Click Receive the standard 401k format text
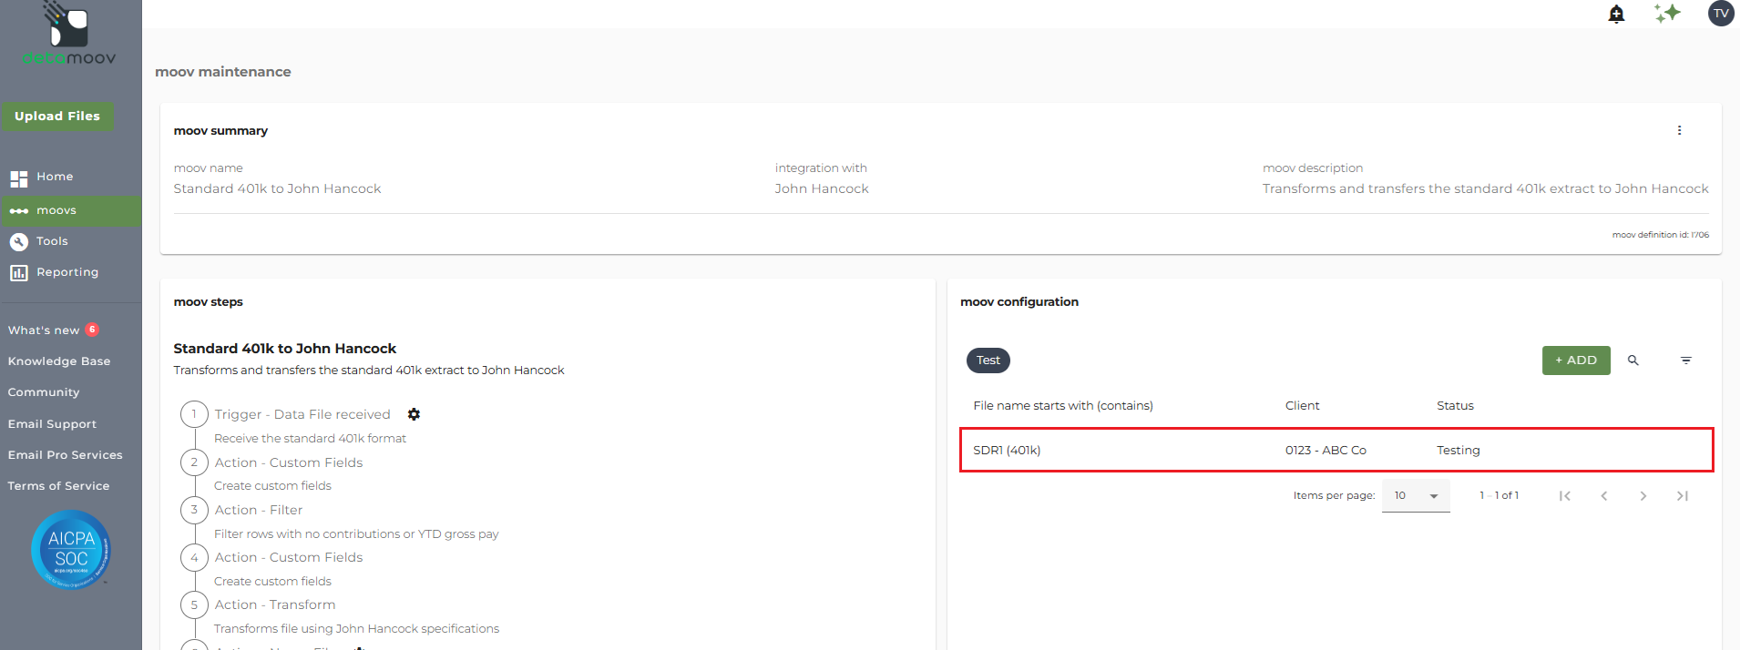 pyautogui.click(x=310, y=439)
